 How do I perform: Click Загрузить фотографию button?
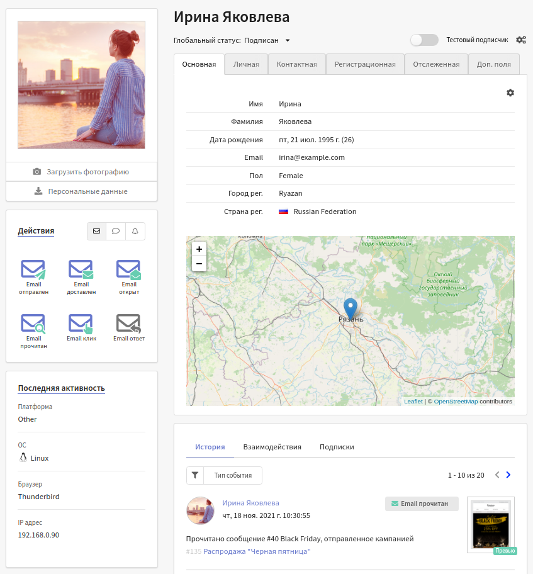[81, 172]
